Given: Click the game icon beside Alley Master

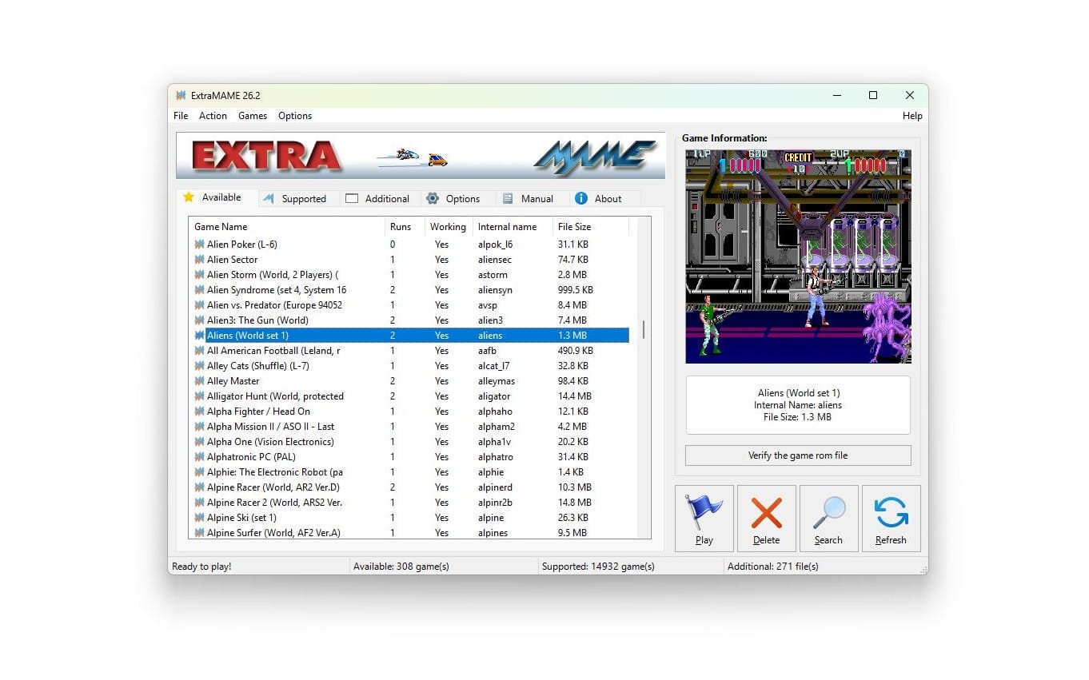Looking at the screenshot, I should (200, 381).
